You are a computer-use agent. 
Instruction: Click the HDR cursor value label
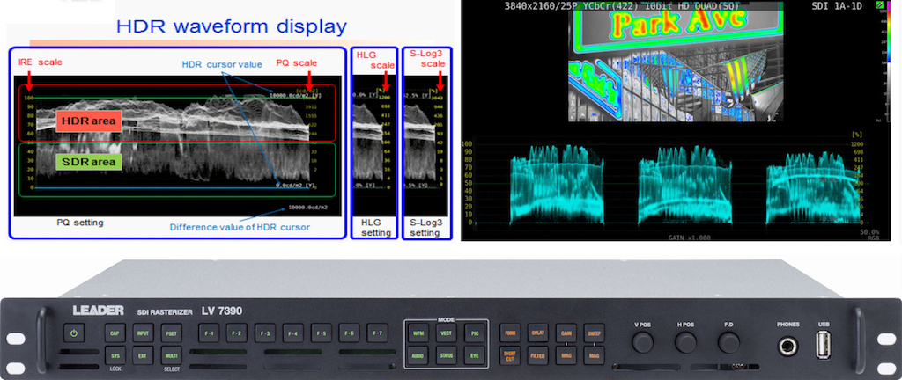point(223,64)
